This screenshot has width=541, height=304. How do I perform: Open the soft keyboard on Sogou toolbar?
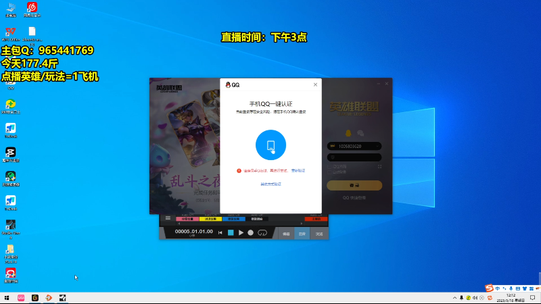518,288
